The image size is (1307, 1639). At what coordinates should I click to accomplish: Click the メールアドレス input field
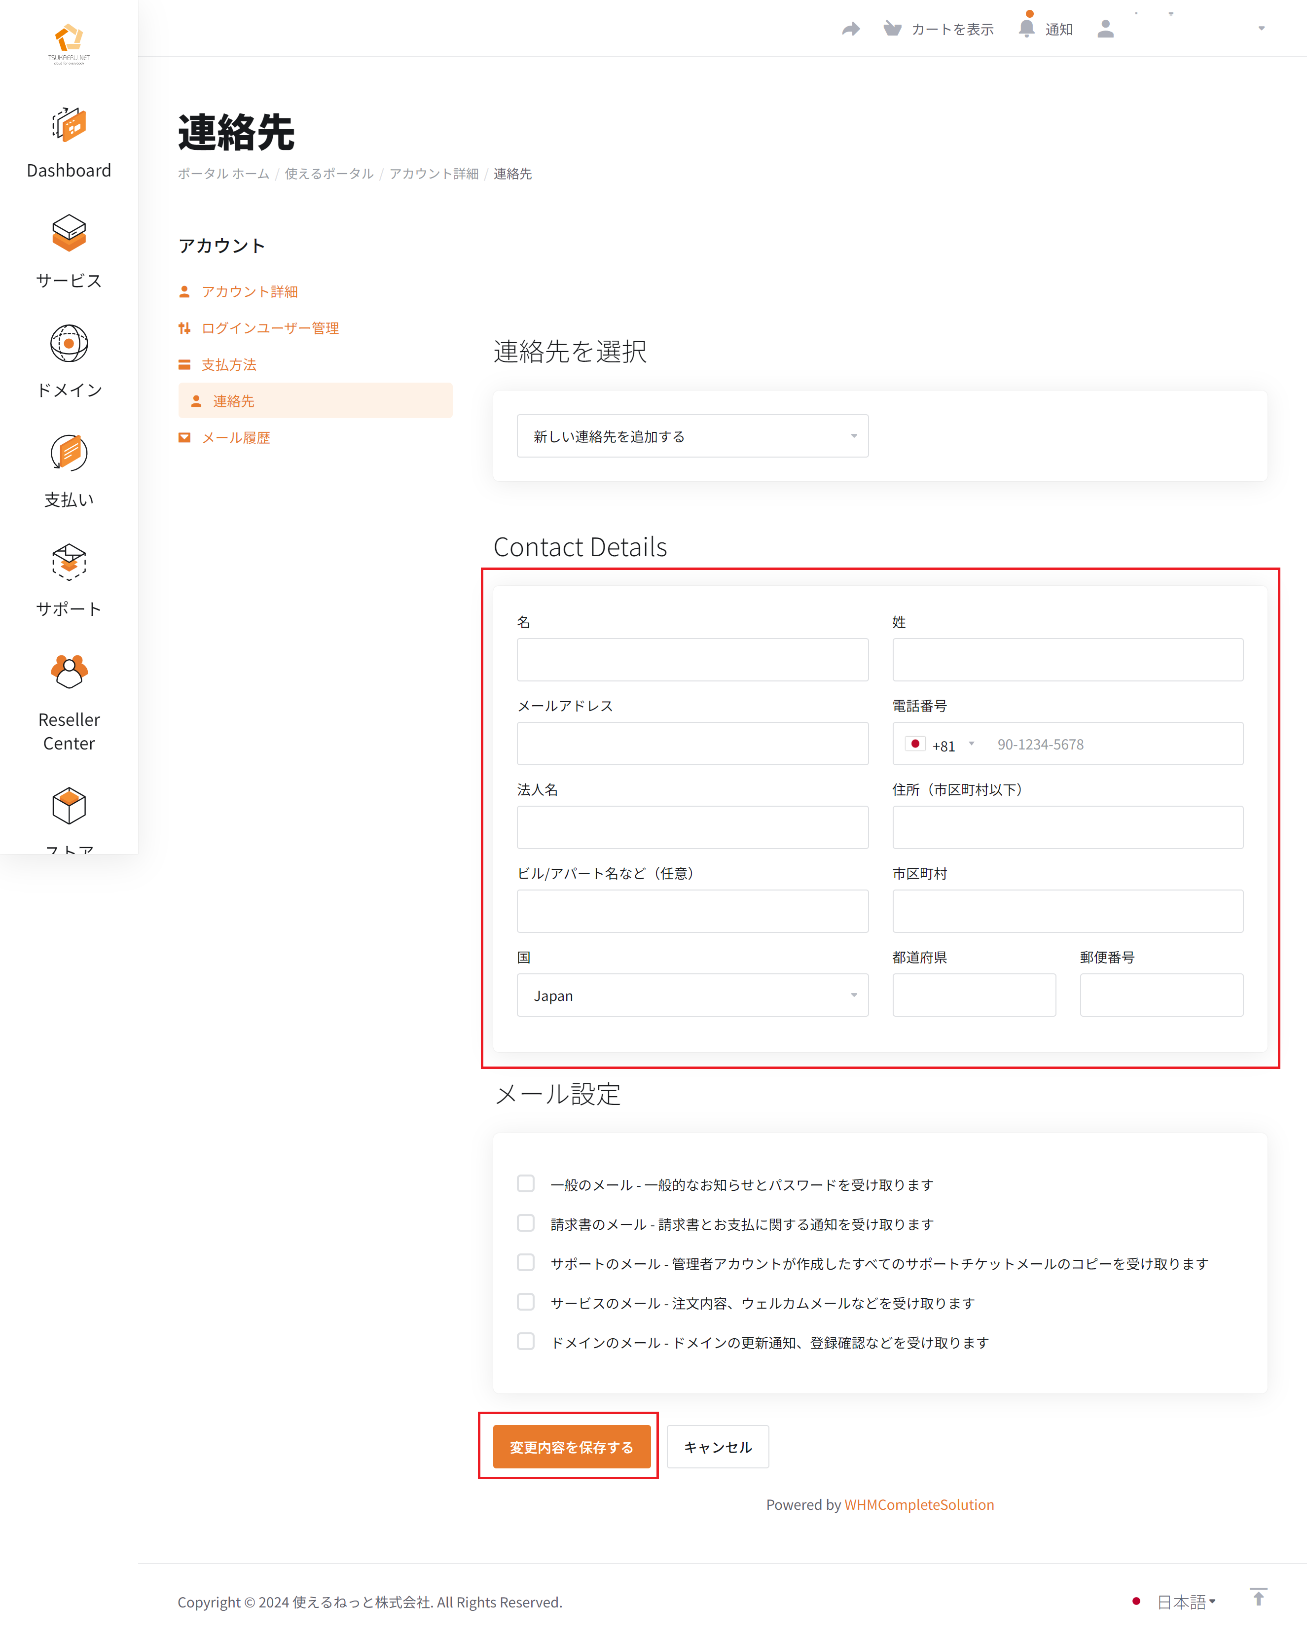pos(692,744)
